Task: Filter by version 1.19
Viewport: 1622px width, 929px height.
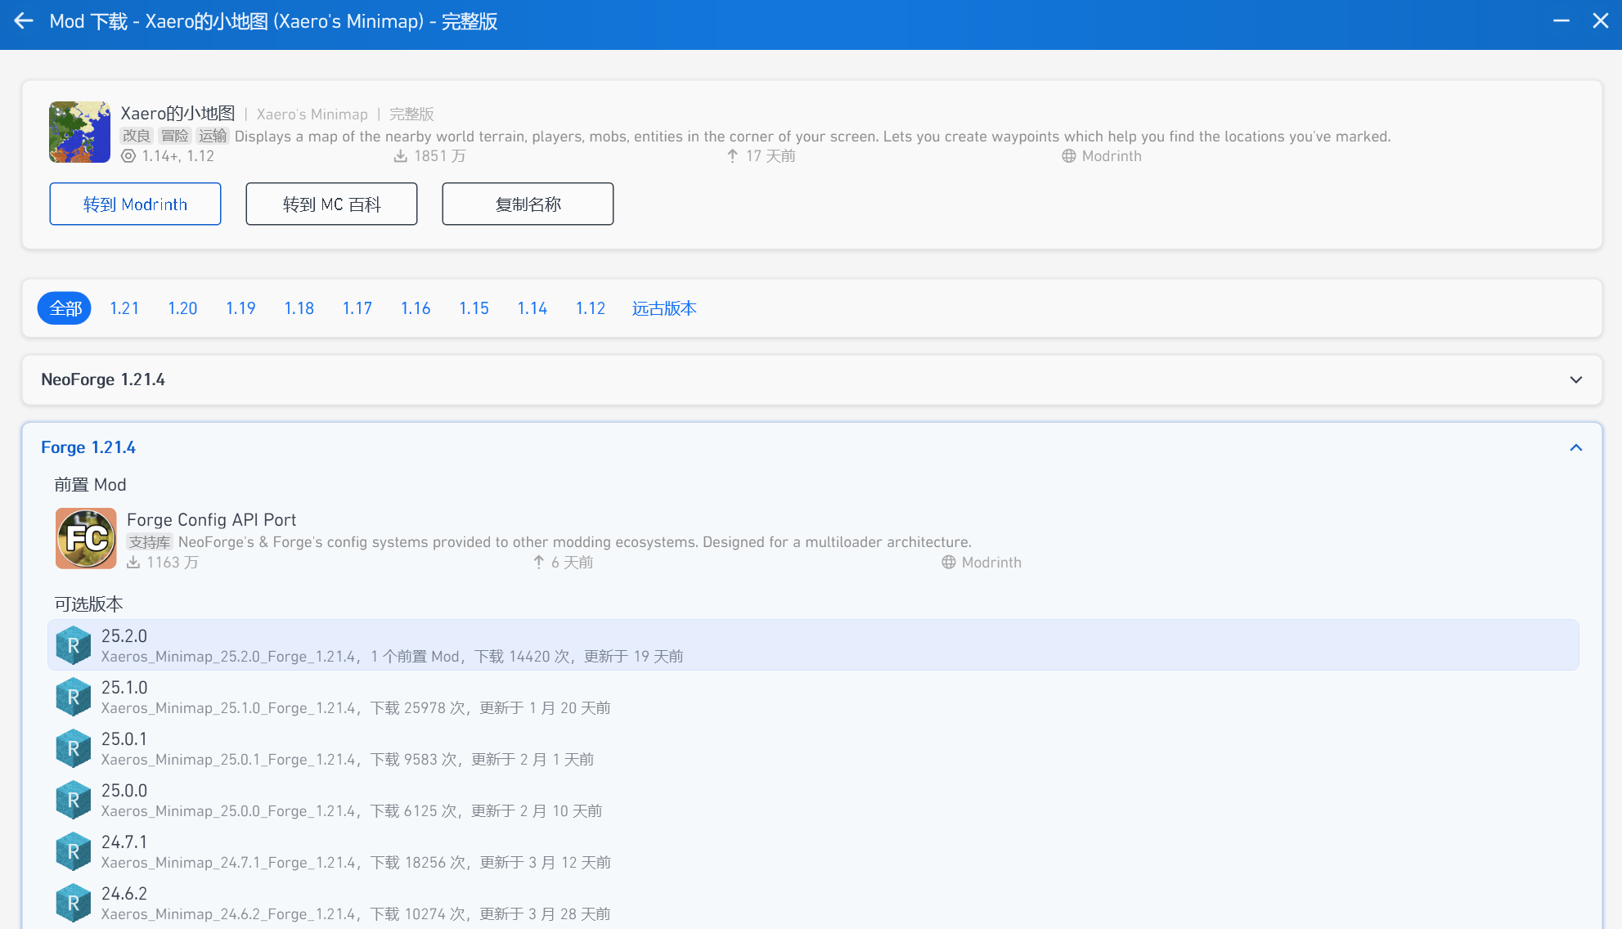Action: [240, 308]
